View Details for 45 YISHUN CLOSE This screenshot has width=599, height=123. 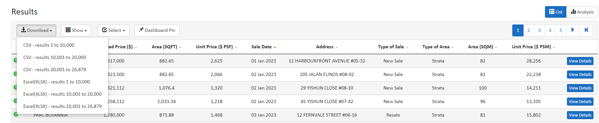click(580, 101)
